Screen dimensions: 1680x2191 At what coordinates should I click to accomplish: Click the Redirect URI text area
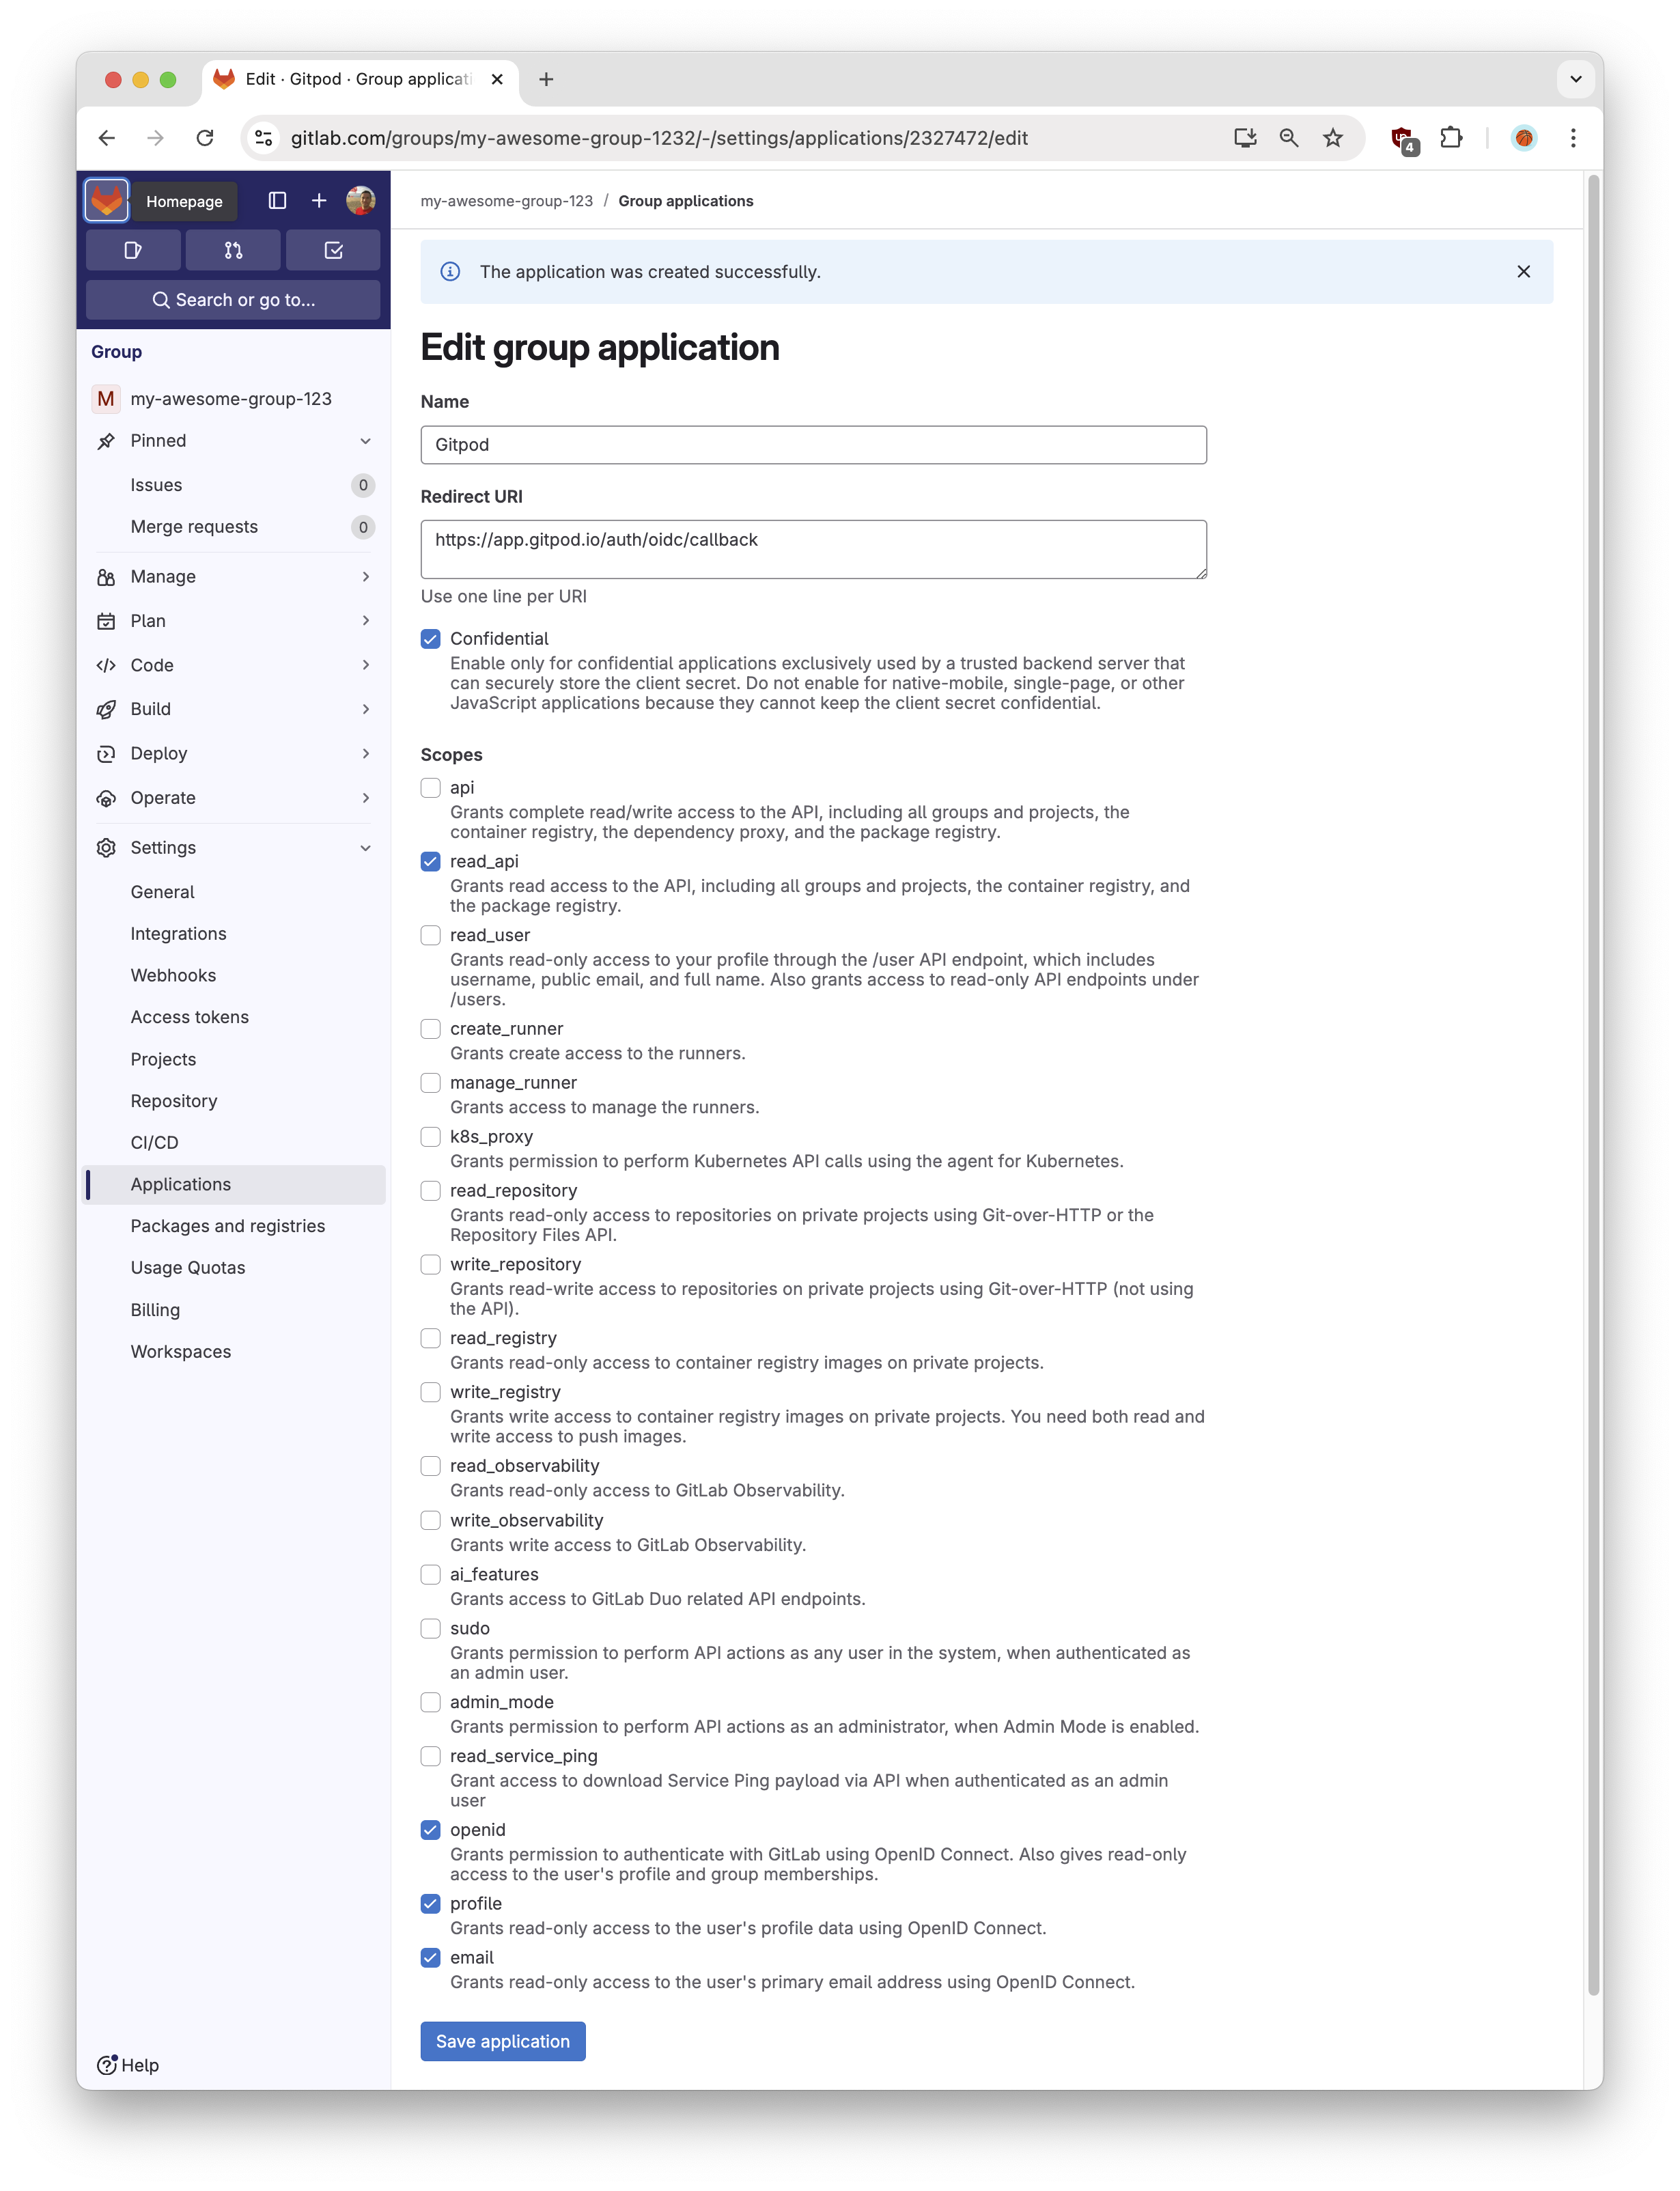pyautogui.click(x=812, y=549)
